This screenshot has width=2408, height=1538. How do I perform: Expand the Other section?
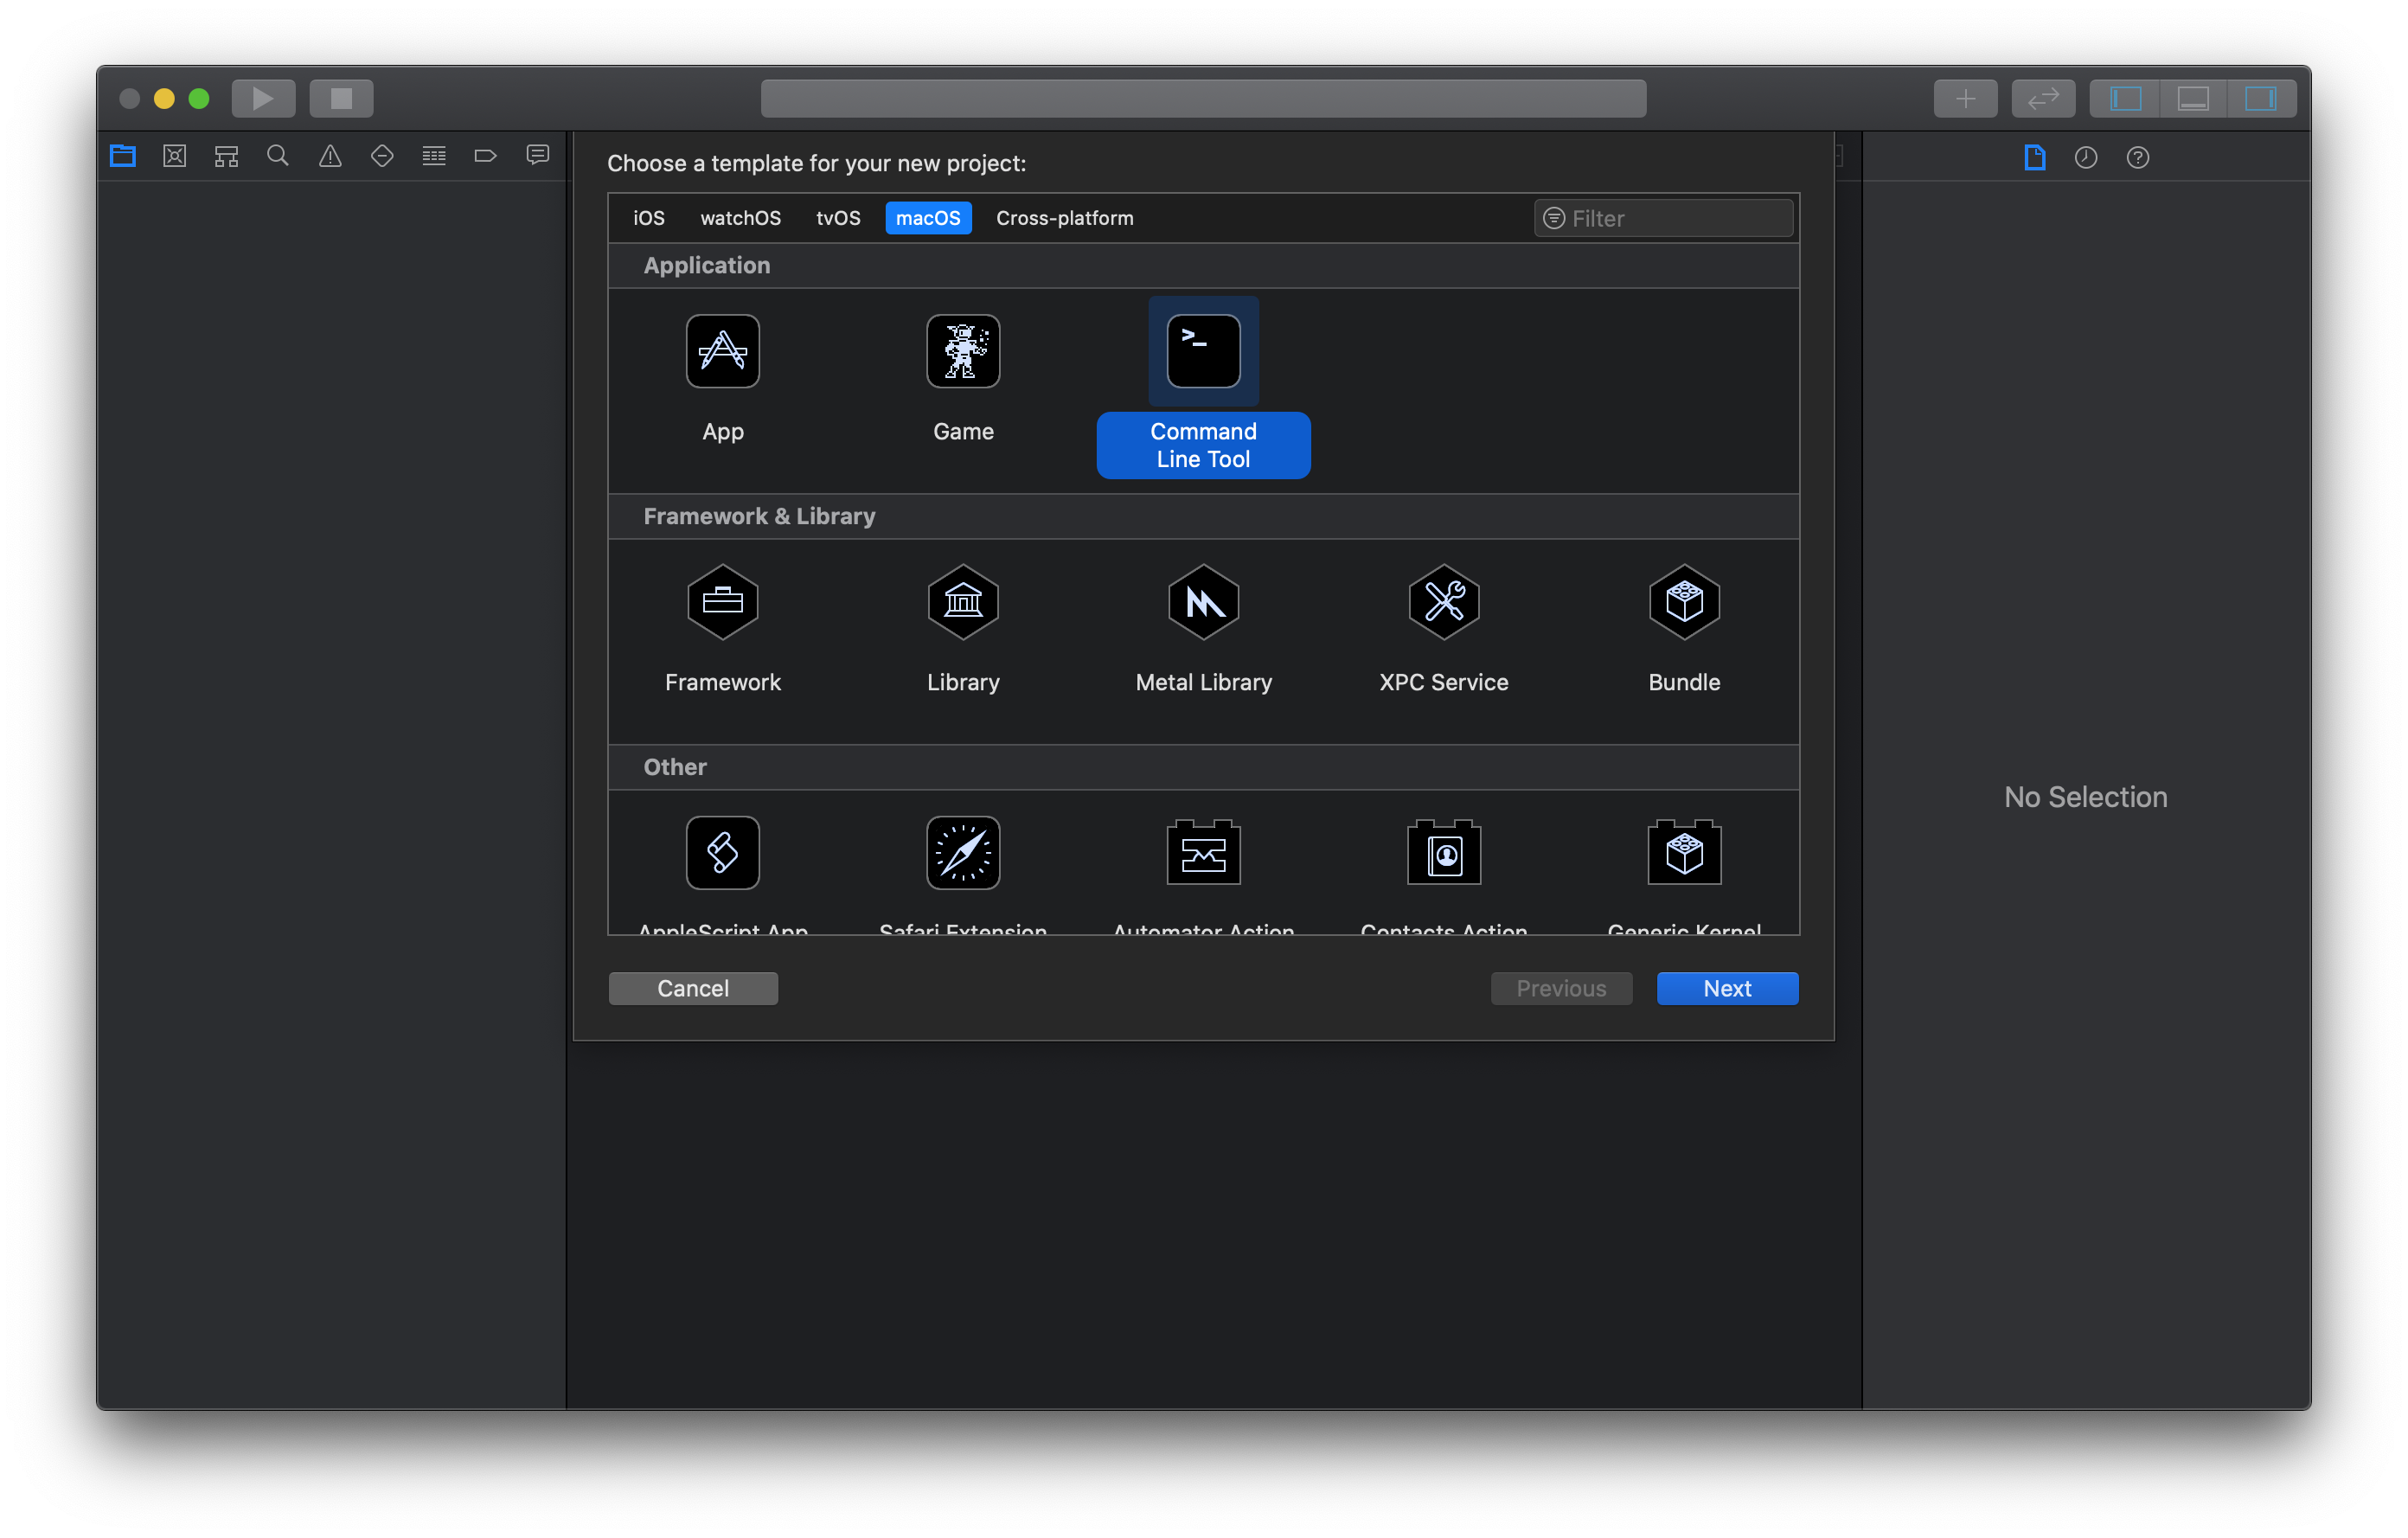tap(672, 766)
